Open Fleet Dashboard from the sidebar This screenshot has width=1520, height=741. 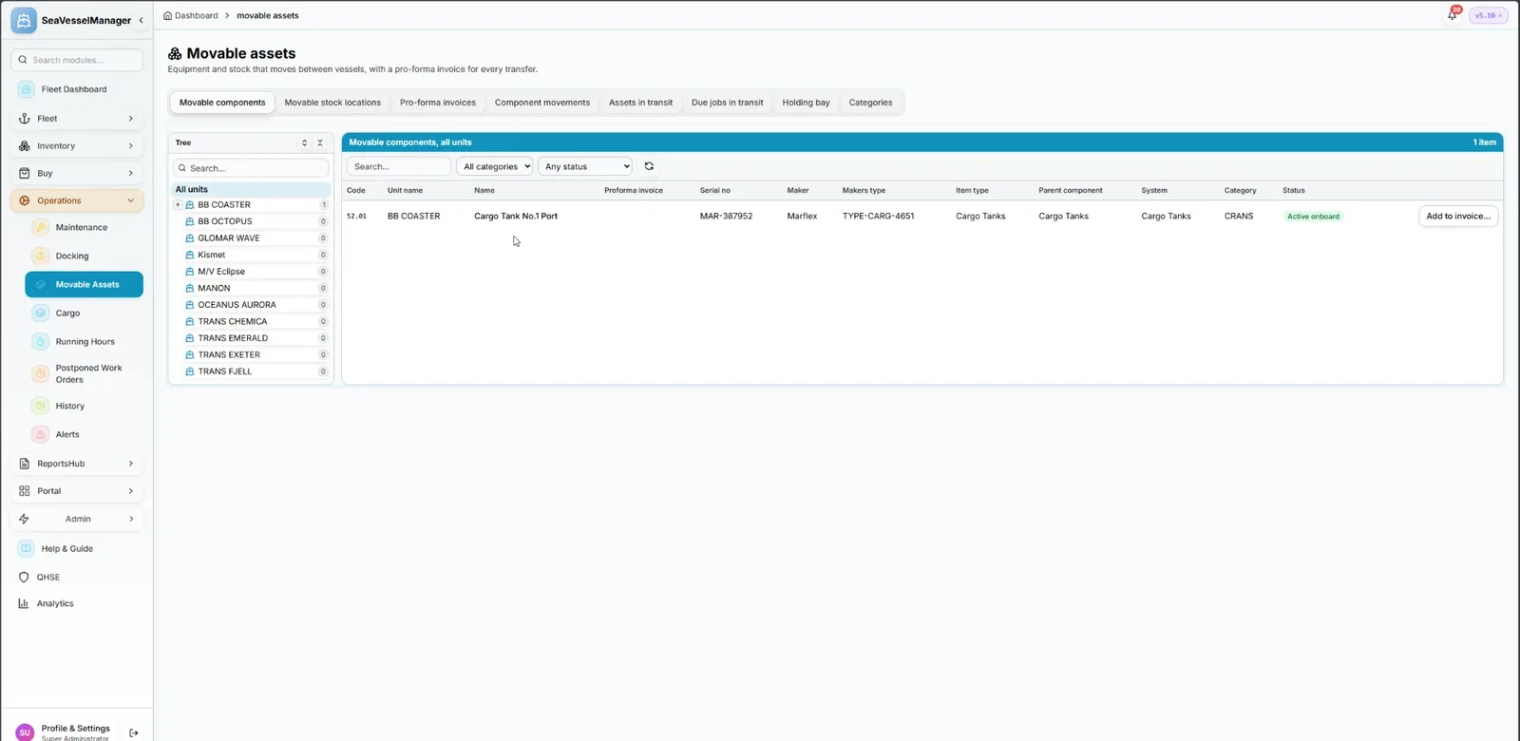(77, 89)
